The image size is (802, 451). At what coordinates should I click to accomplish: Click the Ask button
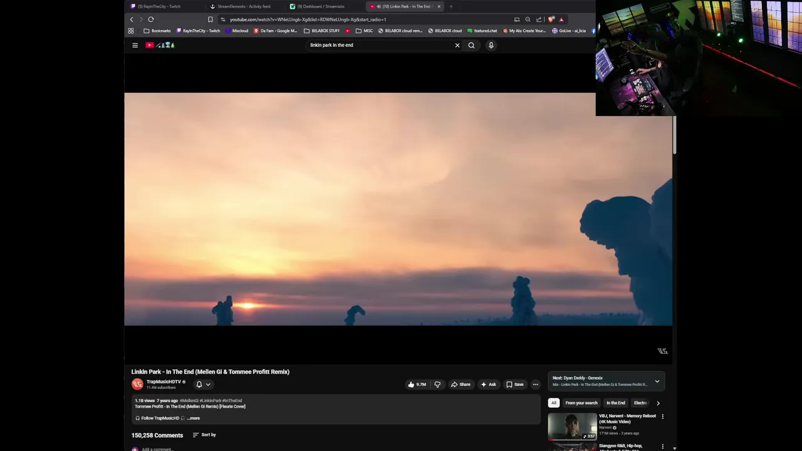pos(488,385)
